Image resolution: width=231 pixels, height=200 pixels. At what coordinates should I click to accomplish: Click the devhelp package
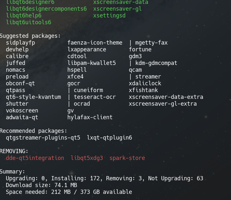pyautogui.click(x=17, y=49)
